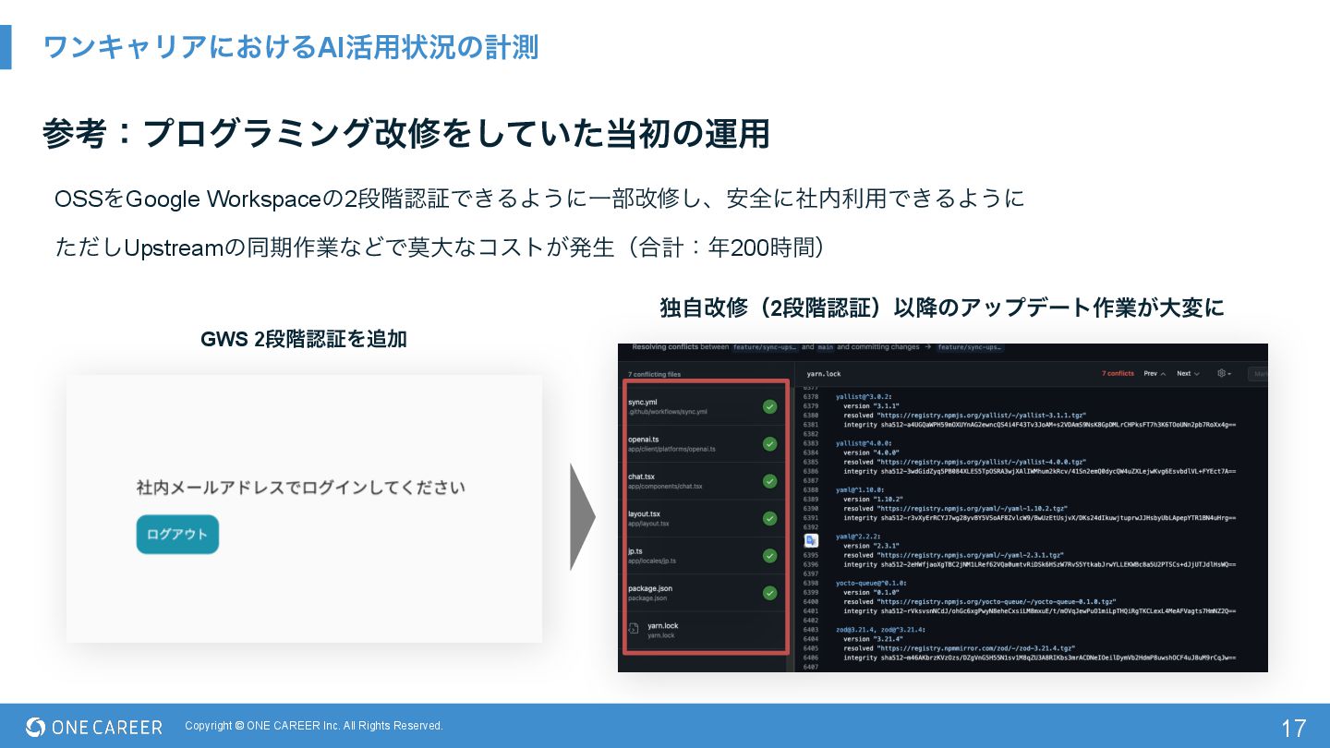Click the text 社内メールアドレスでログインしてください
The height and width of the screenshot is (748, 1330).
click(x=300, y=487)
